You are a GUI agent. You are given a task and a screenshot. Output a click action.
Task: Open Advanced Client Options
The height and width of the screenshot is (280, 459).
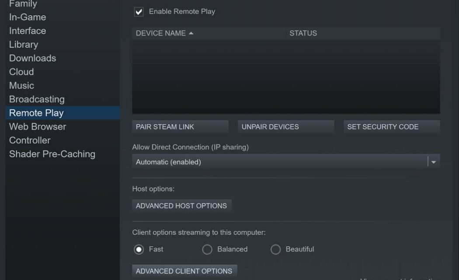(x=184, y=271)
